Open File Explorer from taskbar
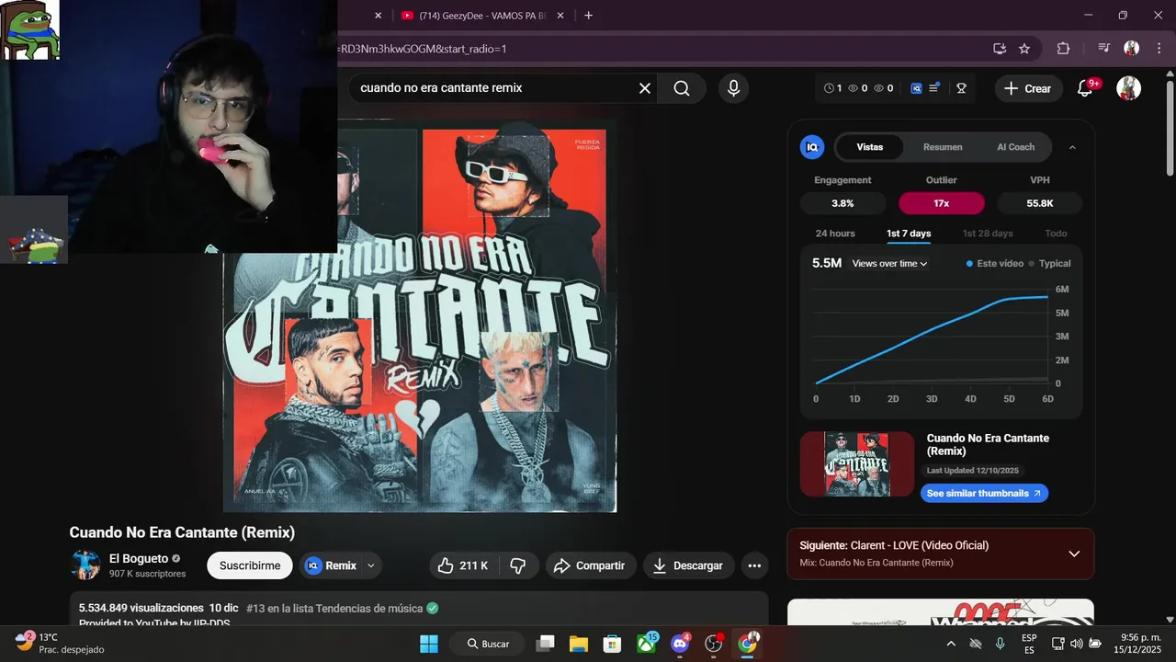1176x662 pixels. pyautogui.click(x=578, y=644)
